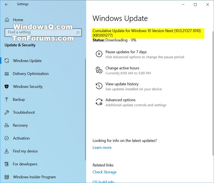Select Windows Update in sidebar

27,61
